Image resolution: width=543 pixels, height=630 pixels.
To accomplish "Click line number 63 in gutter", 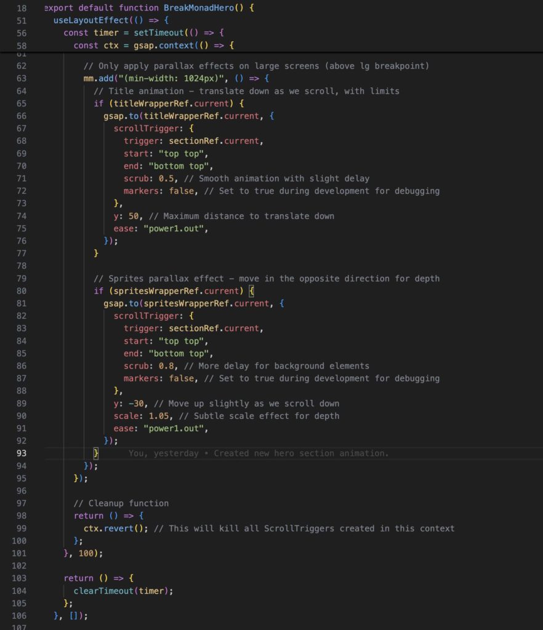I will click(x=22, y=78).
